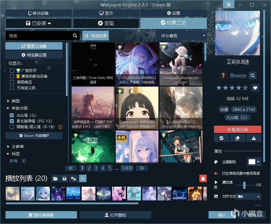Viewport: 271px width, 224px height.
Task: Add wallpaper to favorites heart icon
Action: 255,88
